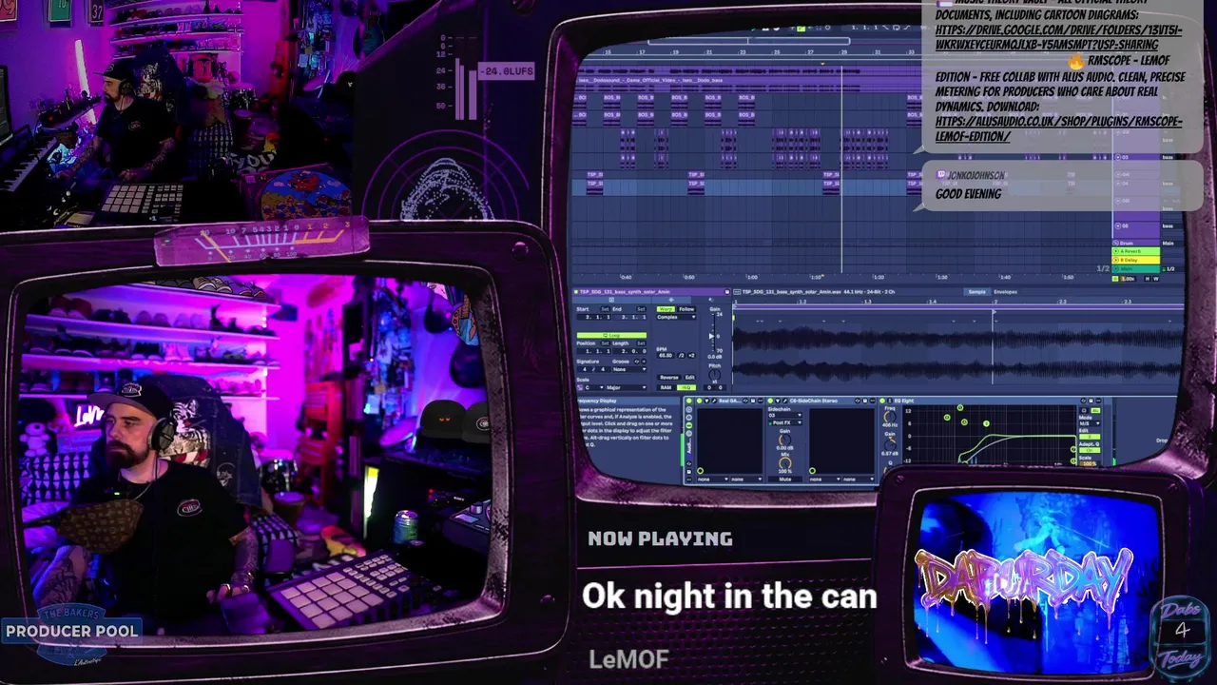The height and width of the screenshot is (685, 1217).
Task: Click the EQ Eight Gain knob
Action: pyautogui.click(x=890, y=445)
